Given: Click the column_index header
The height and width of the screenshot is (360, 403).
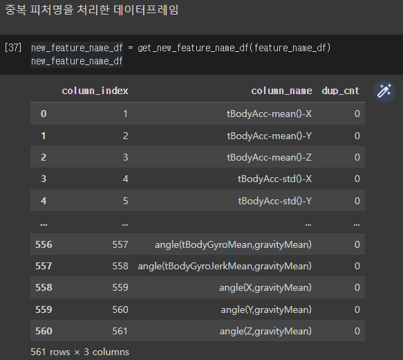Looking at the screenshot, I should (x=95, y=91).
